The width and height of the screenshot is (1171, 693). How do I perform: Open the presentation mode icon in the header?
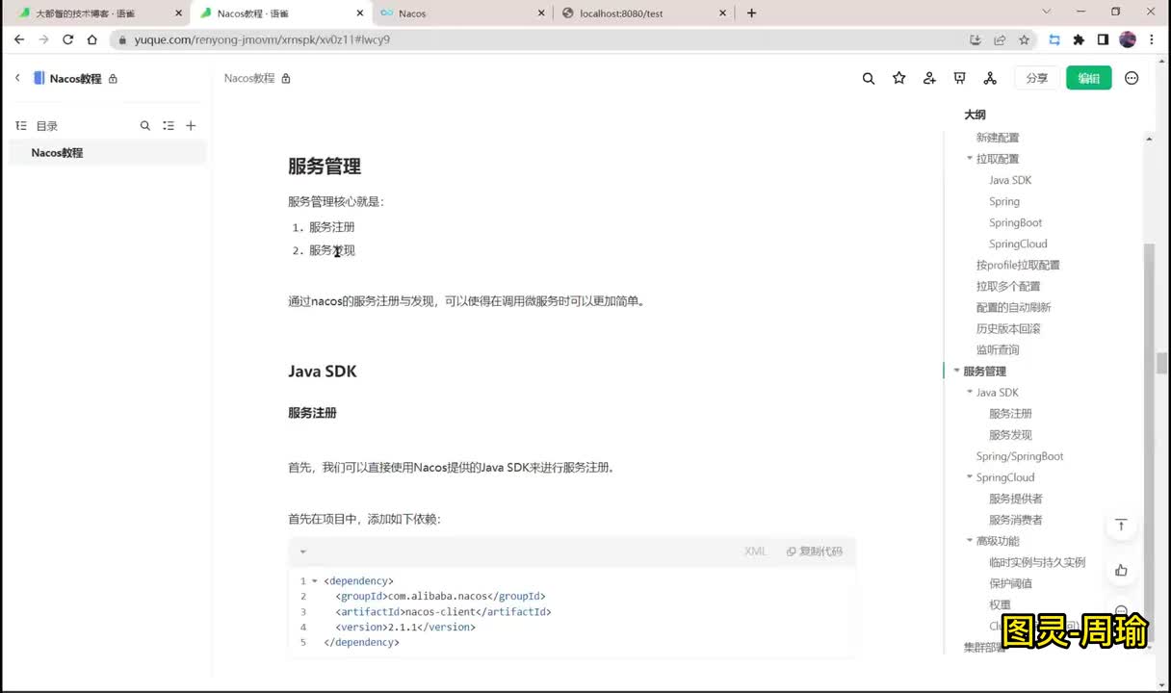click(x=959, y=78)
